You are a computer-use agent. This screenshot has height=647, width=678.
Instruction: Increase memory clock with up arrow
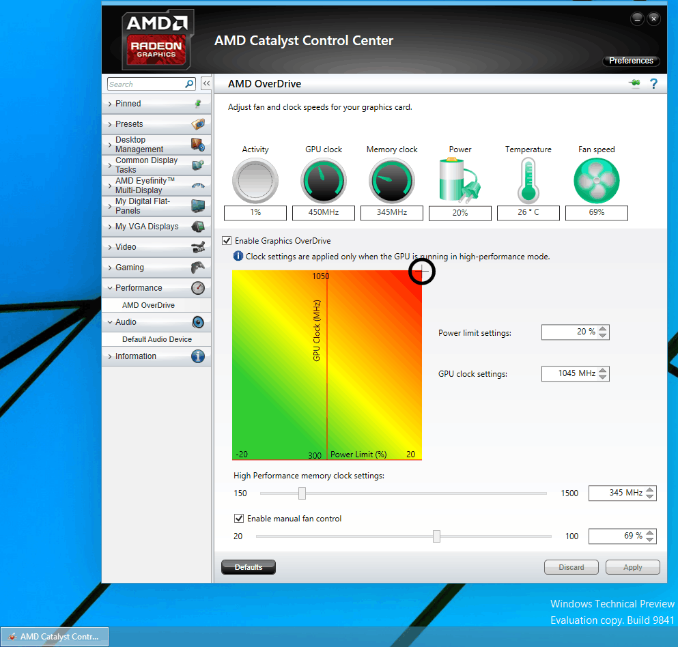(649, 489)
